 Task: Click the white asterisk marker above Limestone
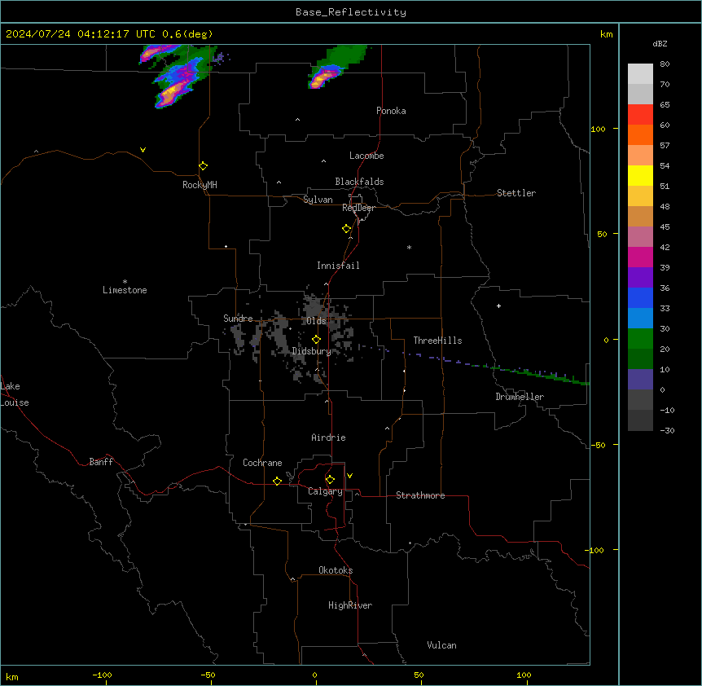pos(125,281)
